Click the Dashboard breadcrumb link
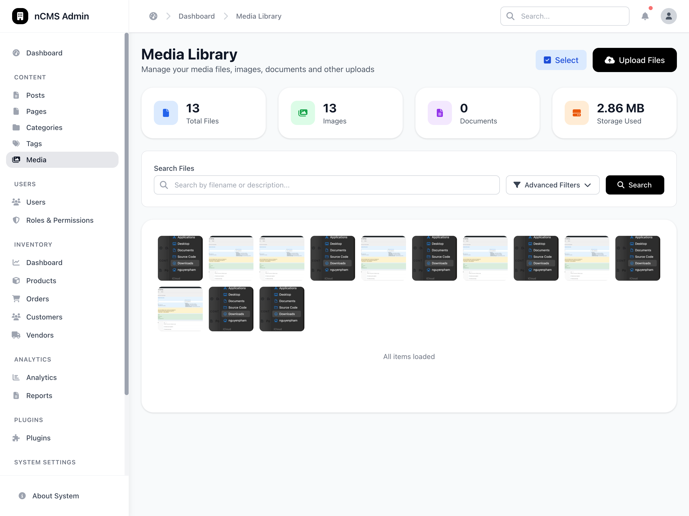This screenshot has height=516, width=689. pos(196,16)
